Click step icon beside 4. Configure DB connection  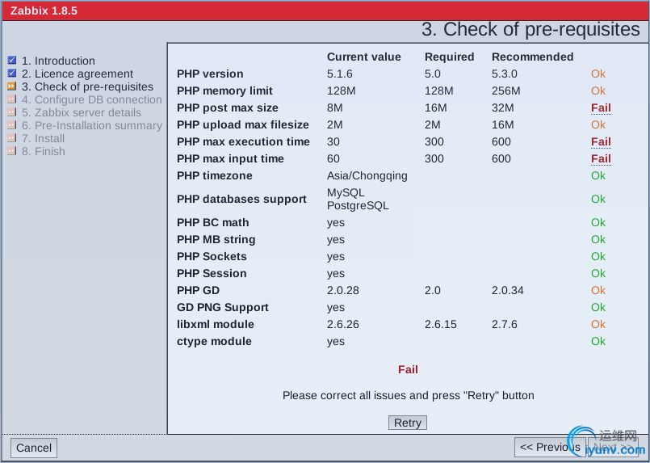point(12,99)
